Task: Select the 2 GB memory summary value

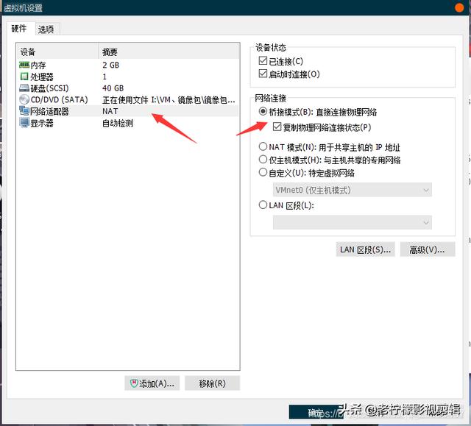Action: pyautogui.click(x=111, y=65)
